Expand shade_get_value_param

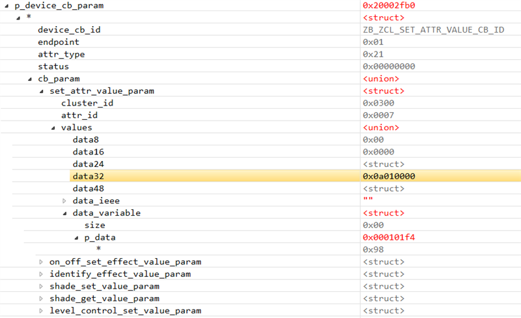coord(41,298)
